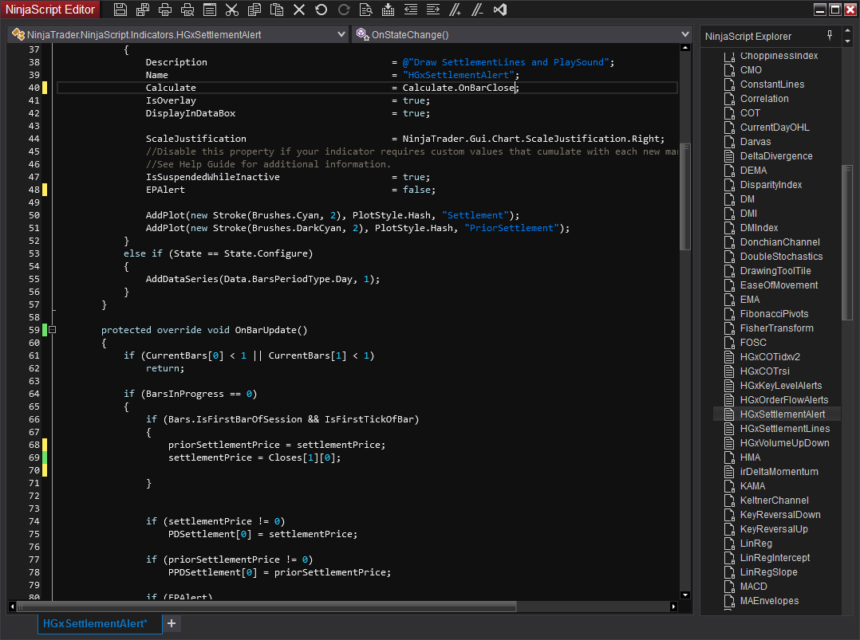
Task: Open the class selector dropdown
Action: (341, 35)
